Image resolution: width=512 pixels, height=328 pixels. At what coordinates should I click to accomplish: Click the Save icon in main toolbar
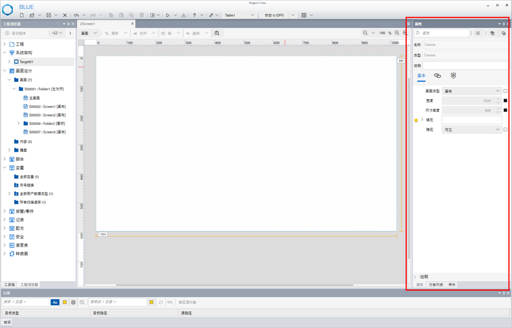point(48,15)
